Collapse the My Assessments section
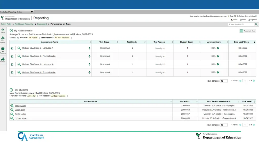Image resolution: width=259 pixels, height=146 pixels. tap(11, 31)
